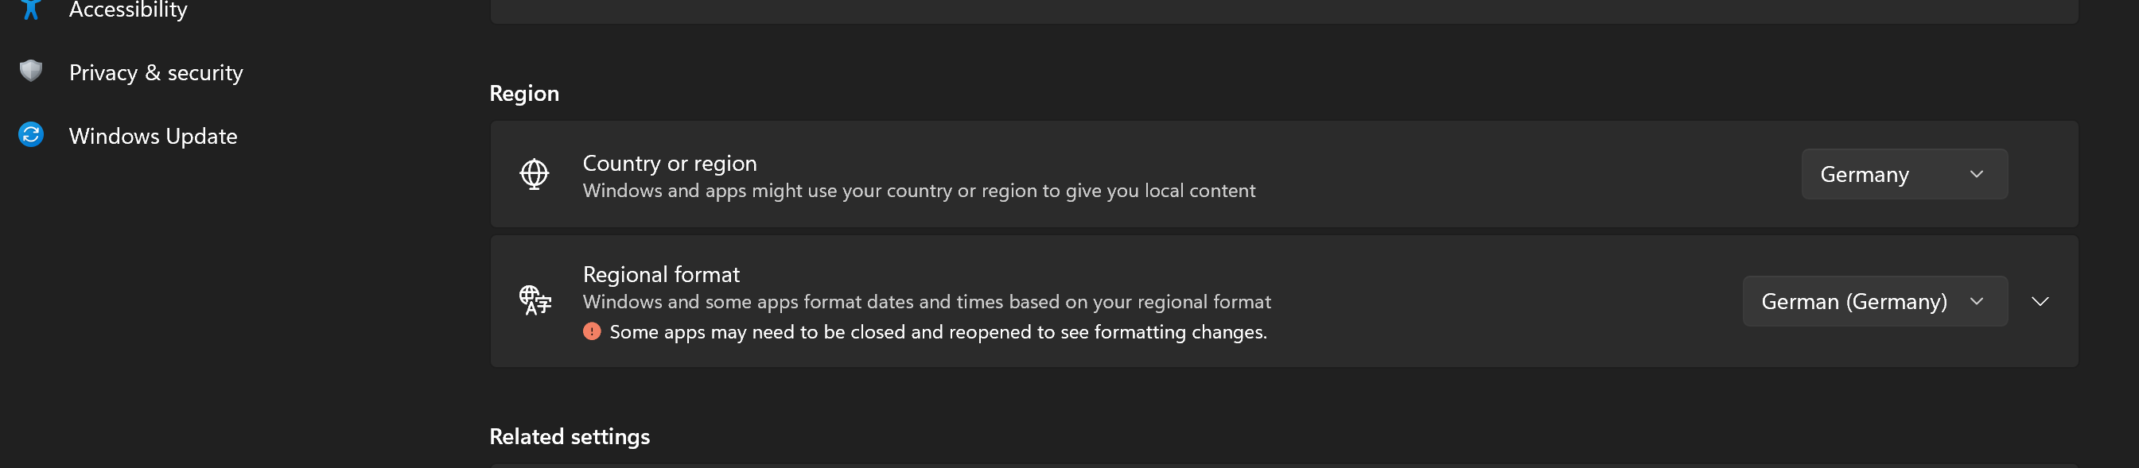Click the globe icon beside Country or region

(x=534, y=174)
